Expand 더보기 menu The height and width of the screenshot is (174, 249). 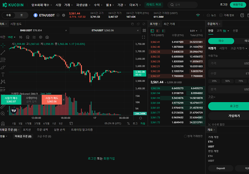point(135,5)
